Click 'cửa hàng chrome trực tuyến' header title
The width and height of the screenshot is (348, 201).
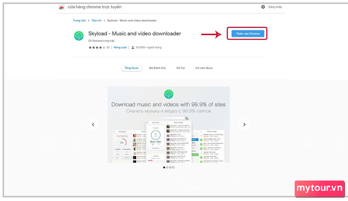(94, 7)
